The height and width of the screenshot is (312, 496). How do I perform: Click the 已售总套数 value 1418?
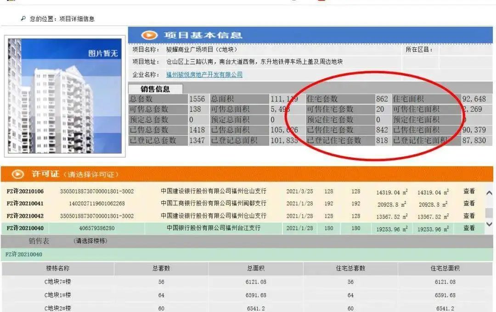[x=197, y=130]
